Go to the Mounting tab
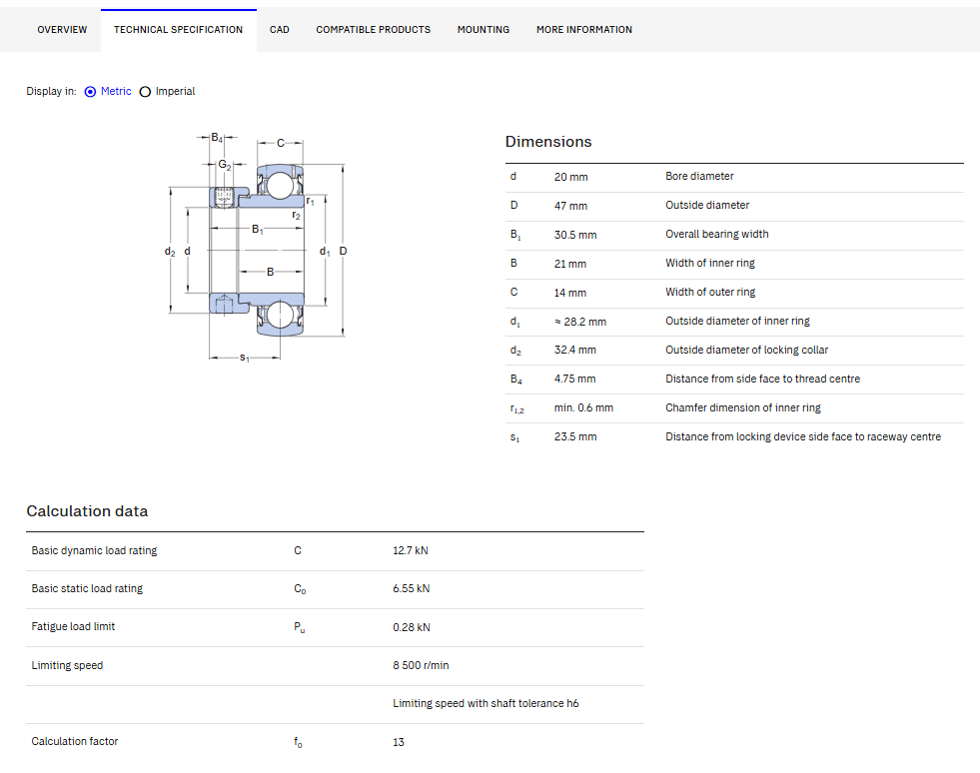This screenshot has height=773, width=980. coord(484,29)
